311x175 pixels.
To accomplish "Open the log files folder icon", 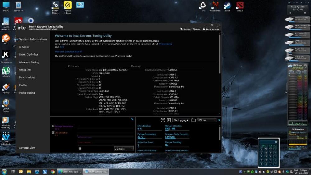I will coord(193,120).
